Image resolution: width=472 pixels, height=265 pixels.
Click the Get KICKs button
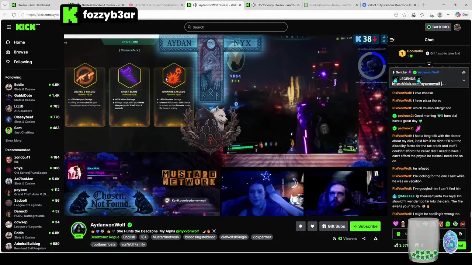pos(438,27)
